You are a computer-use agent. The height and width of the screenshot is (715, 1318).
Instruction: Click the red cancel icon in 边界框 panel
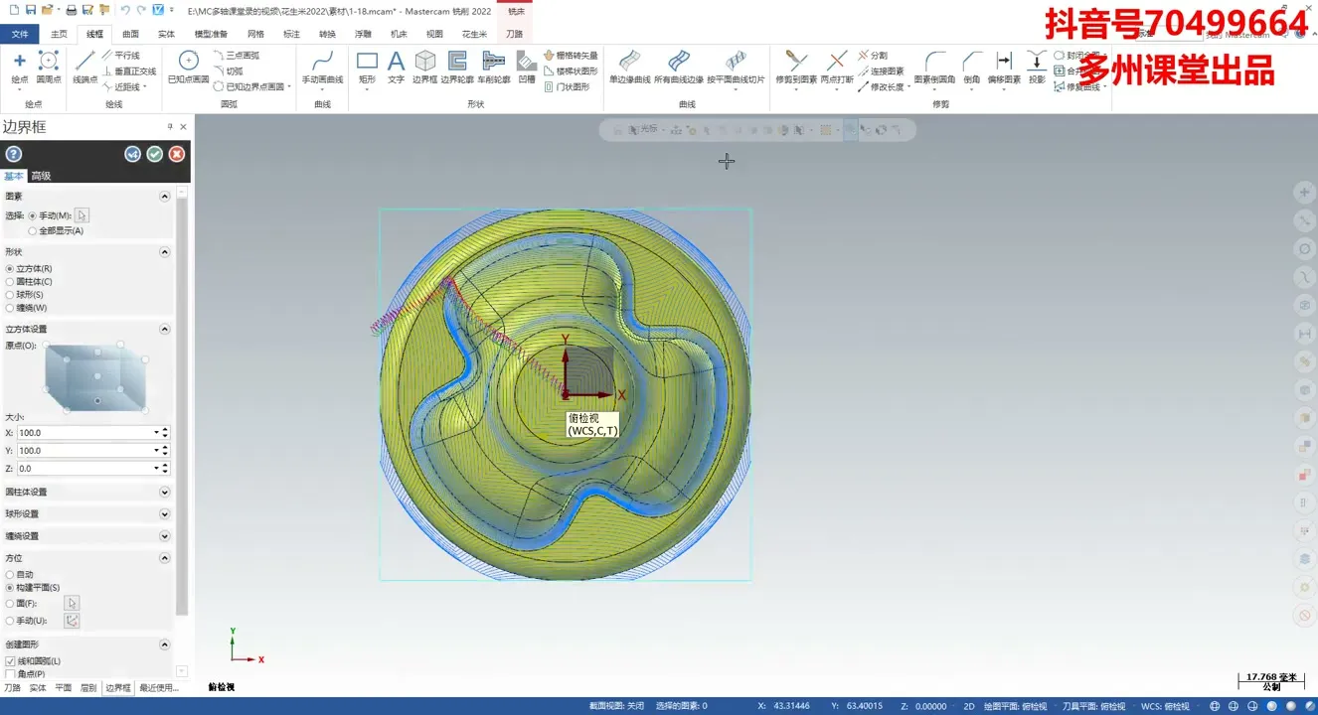pyautogui.click(x=176, y=154)
